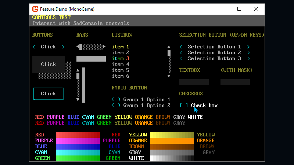The width and height of the screenshot is (294, 165).
Task: Click the cyan-bordered Click button
Action: 49,93
